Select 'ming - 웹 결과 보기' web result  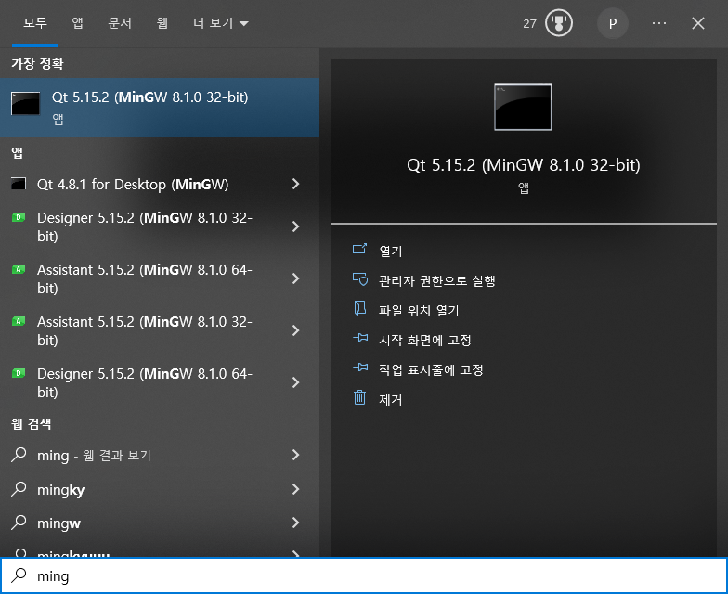[160, 455]
